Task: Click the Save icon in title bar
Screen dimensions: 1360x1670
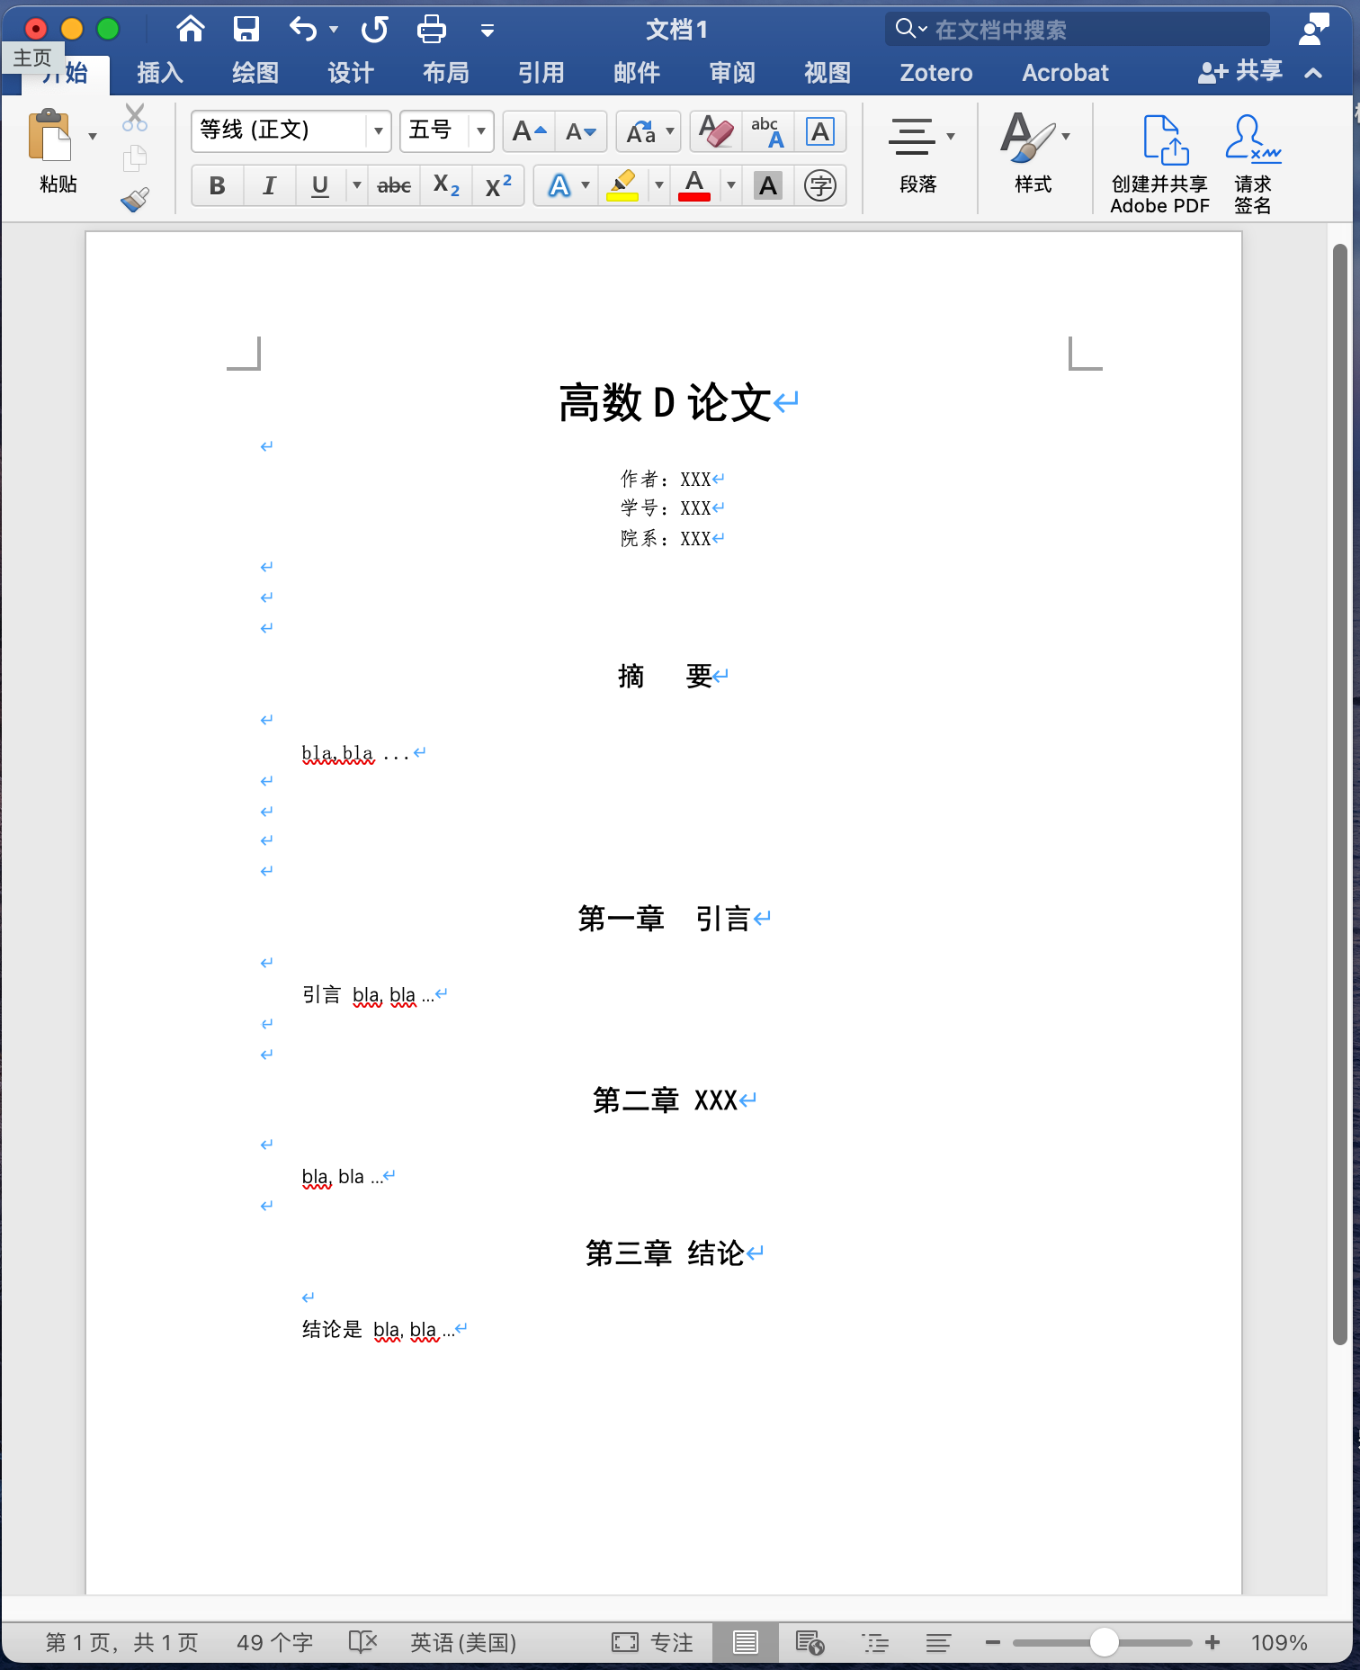Action: [246, 30]
